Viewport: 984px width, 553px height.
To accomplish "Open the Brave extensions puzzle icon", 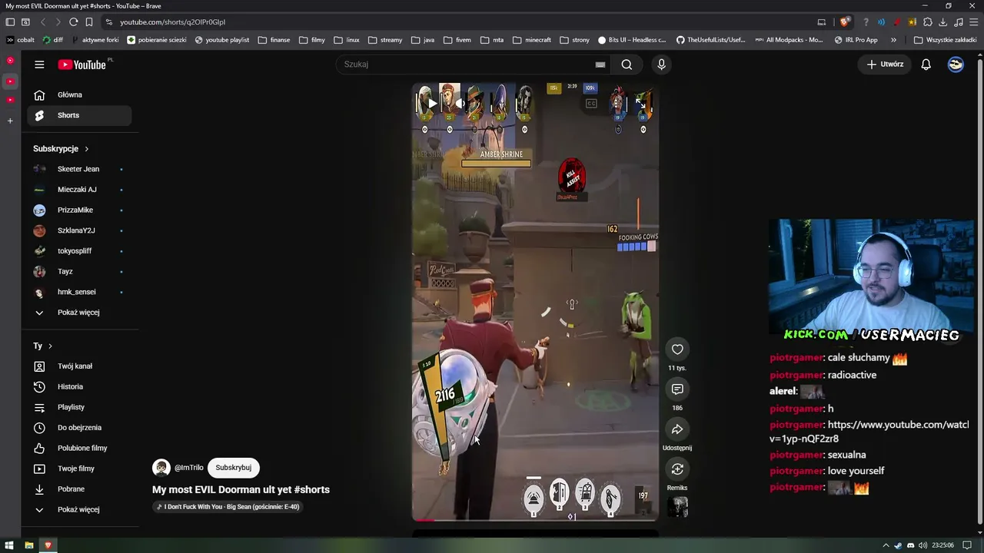I will pyautogui.click(x=928, y=22).
